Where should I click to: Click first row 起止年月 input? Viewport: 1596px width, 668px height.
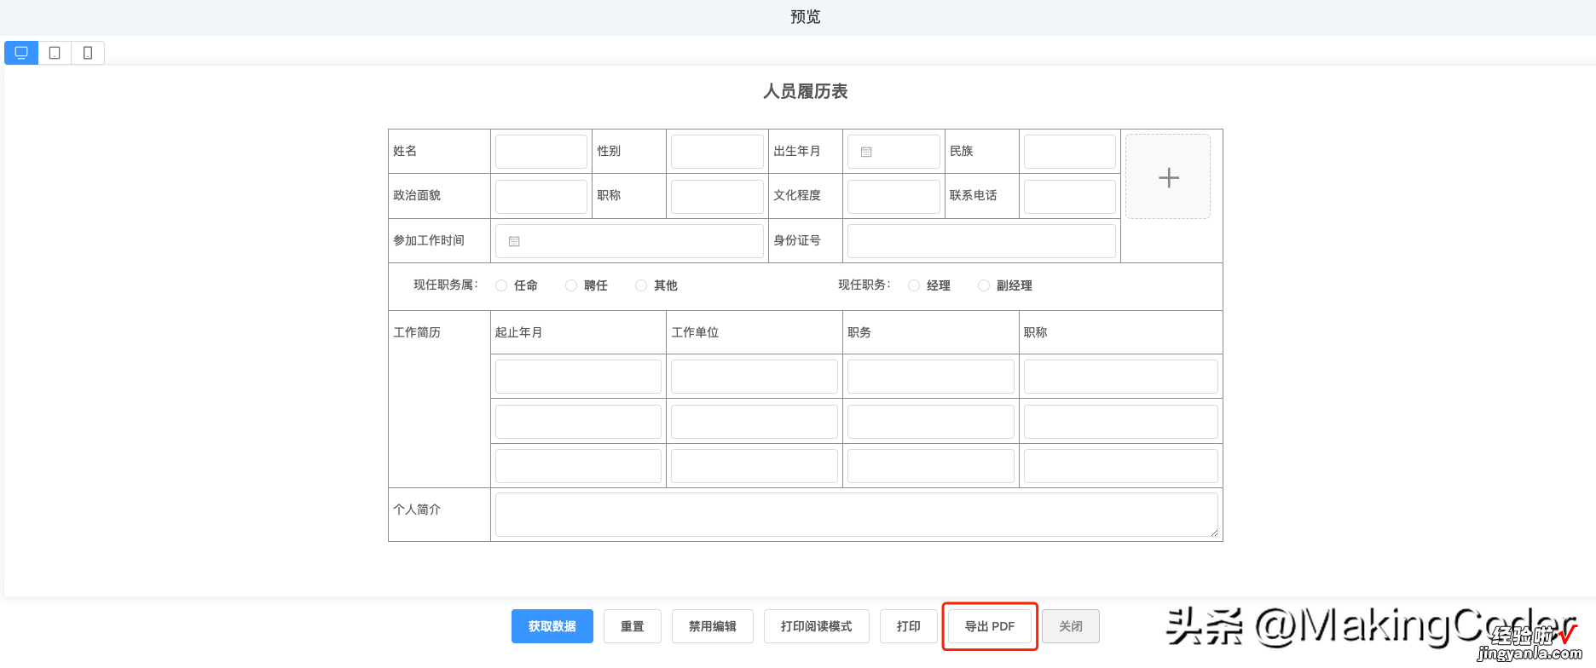coord(578,377)
